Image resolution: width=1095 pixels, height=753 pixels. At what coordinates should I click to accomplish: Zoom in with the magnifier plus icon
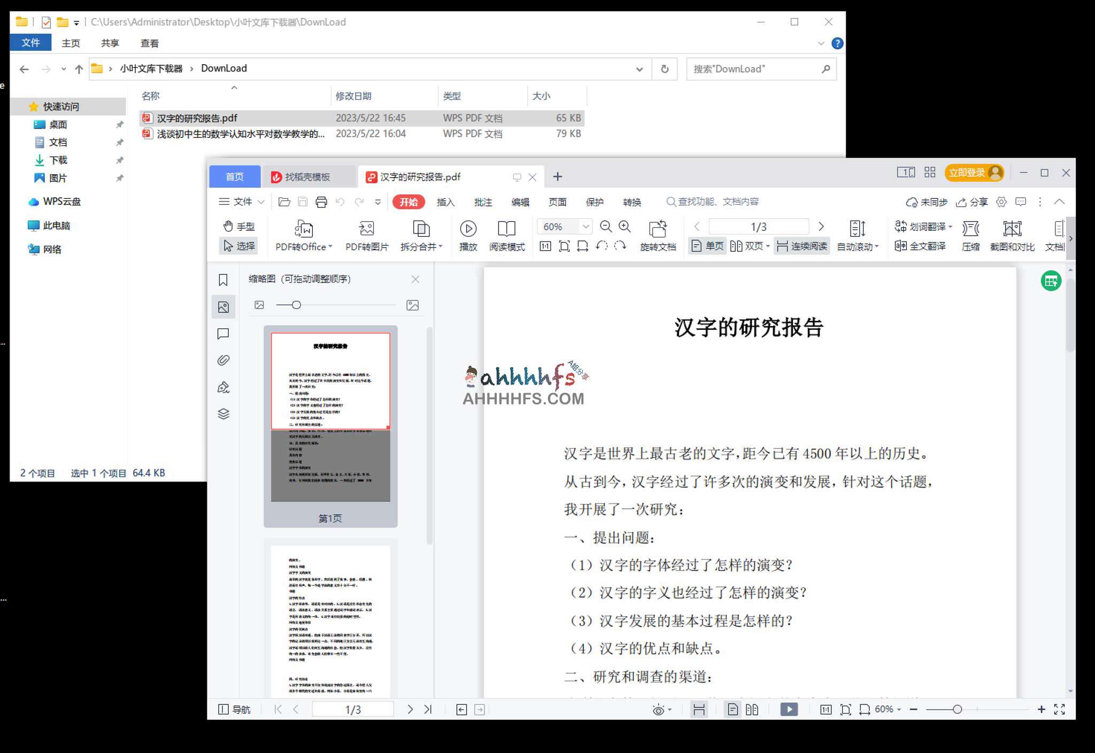624,227
